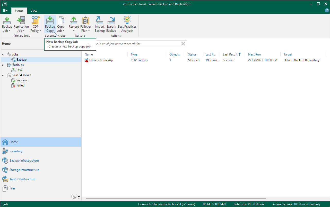The width and height of the screenshot is (330, 207).
Task: Start a new Backup Copy job
Action: coord(50,24)
